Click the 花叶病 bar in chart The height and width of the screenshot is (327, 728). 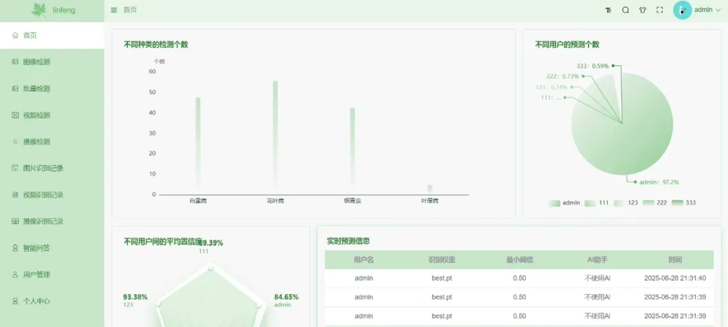275,137
